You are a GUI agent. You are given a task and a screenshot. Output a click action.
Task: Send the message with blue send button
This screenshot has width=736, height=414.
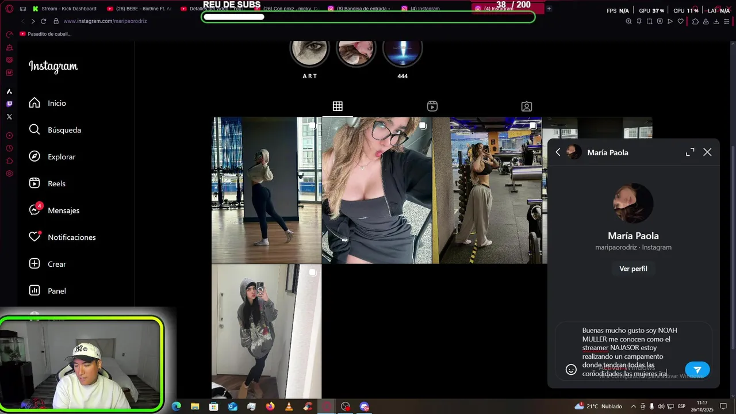point(697,370)
